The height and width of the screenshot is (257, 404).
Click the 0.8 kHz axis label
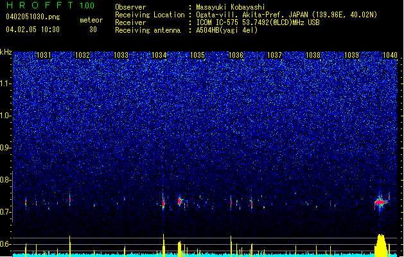[x=5, y=180]
